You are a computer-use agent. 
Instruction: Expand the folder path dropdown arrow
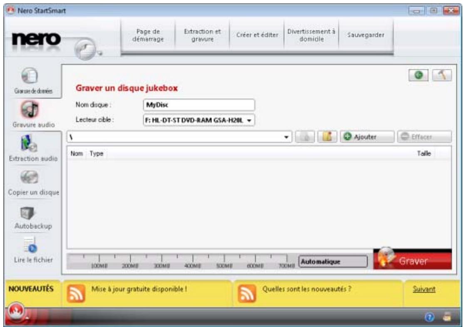coord(286,137)
